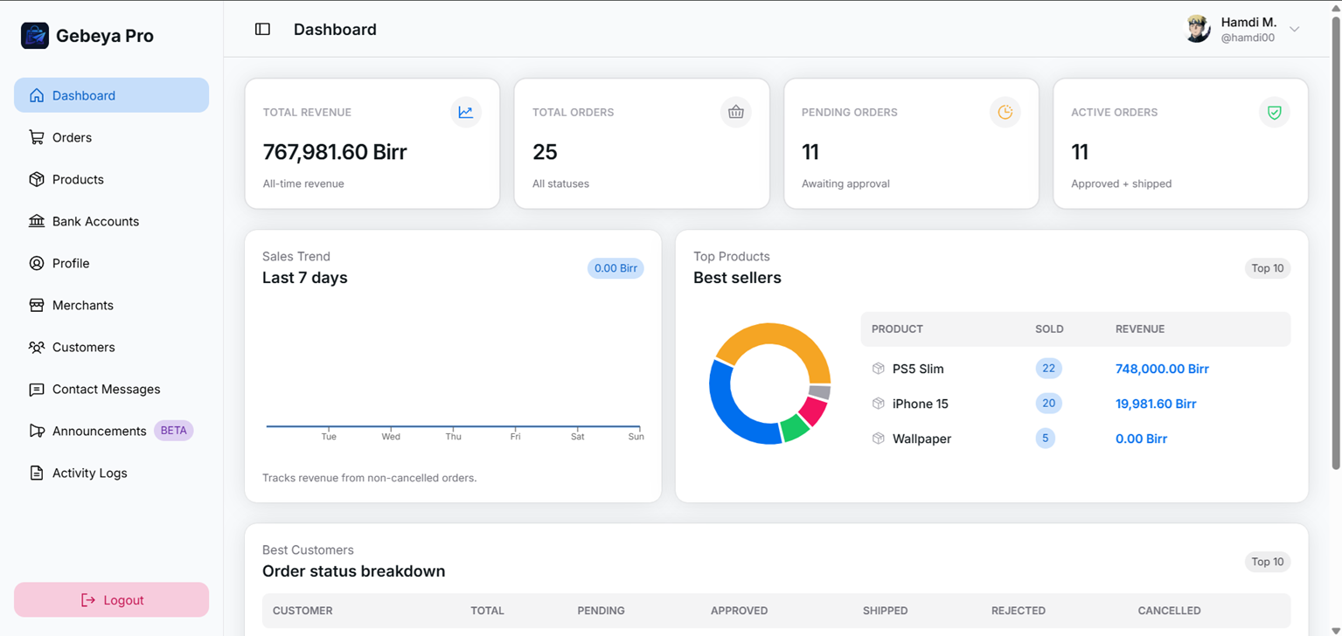The width and height of the screenshot is (1342, 636).
Task: Open the Hamdi M. profile avatar
Action: 1197,29
